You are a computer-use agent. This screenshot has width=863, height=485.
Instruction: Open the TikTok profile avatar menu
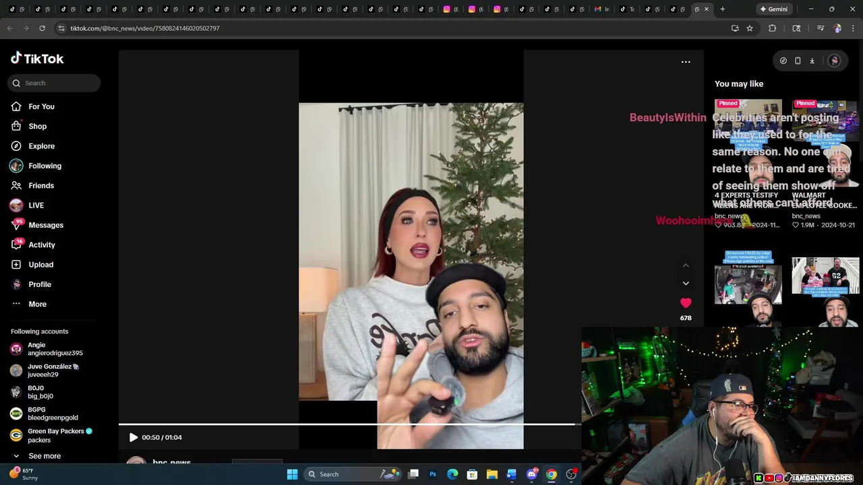pyautogui.click(x=834, y=61)
